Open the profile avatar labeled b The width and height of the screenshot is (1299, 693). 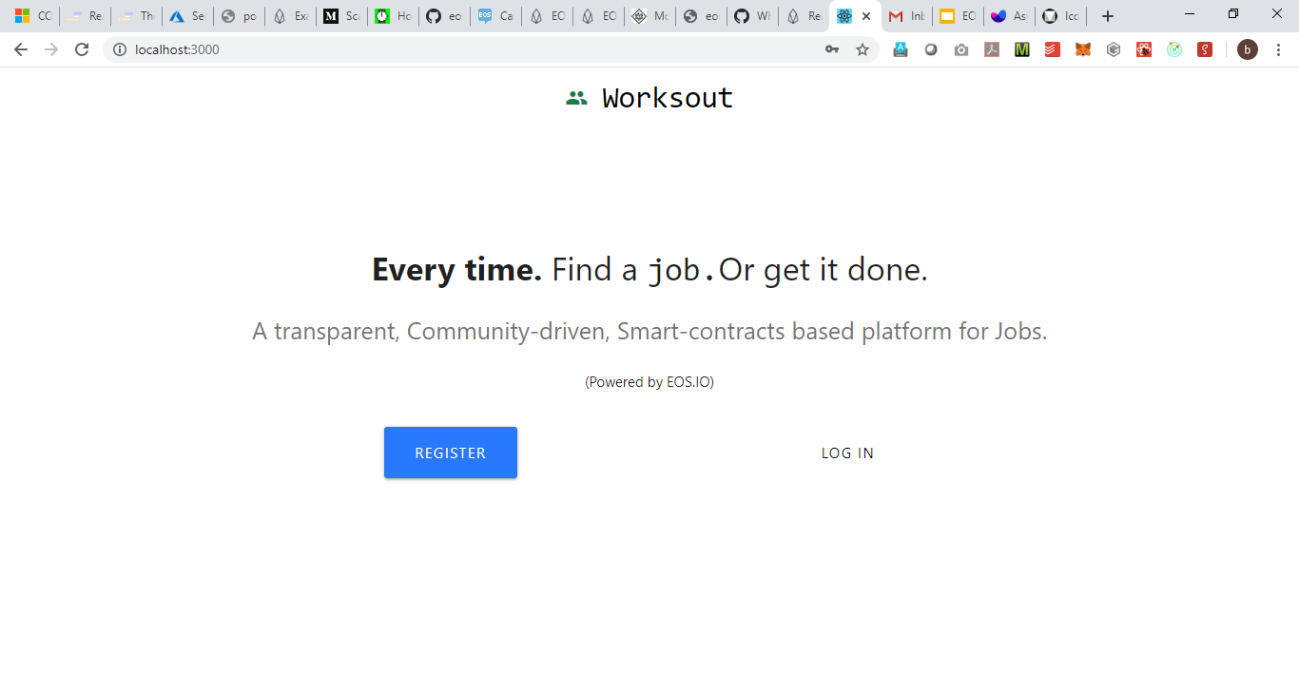1248,49
